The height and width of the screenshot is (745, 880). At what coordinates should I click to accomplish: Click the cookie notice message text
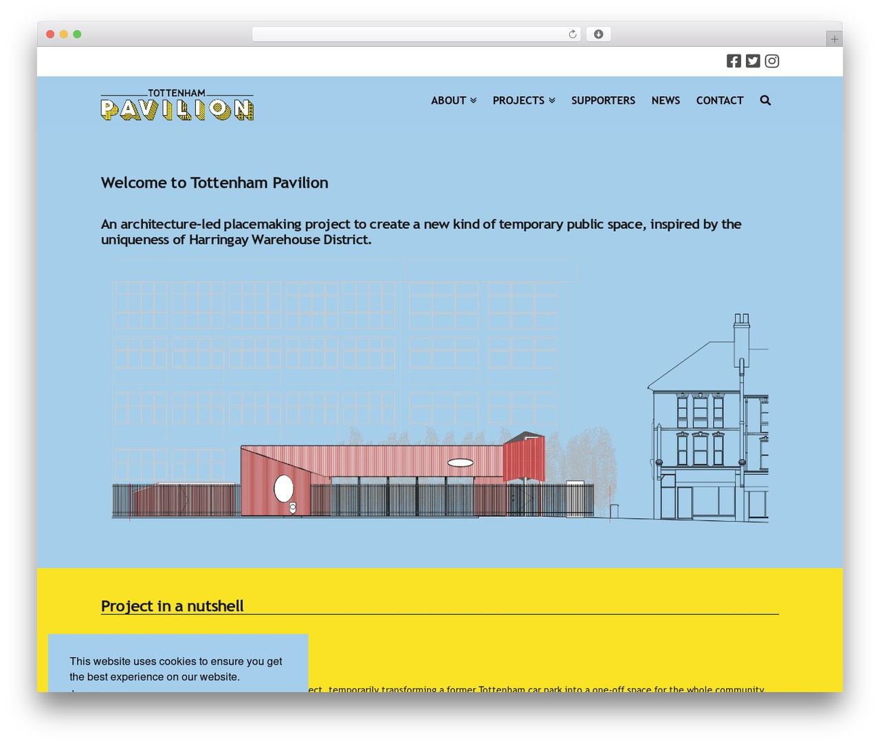pos(176,669)
